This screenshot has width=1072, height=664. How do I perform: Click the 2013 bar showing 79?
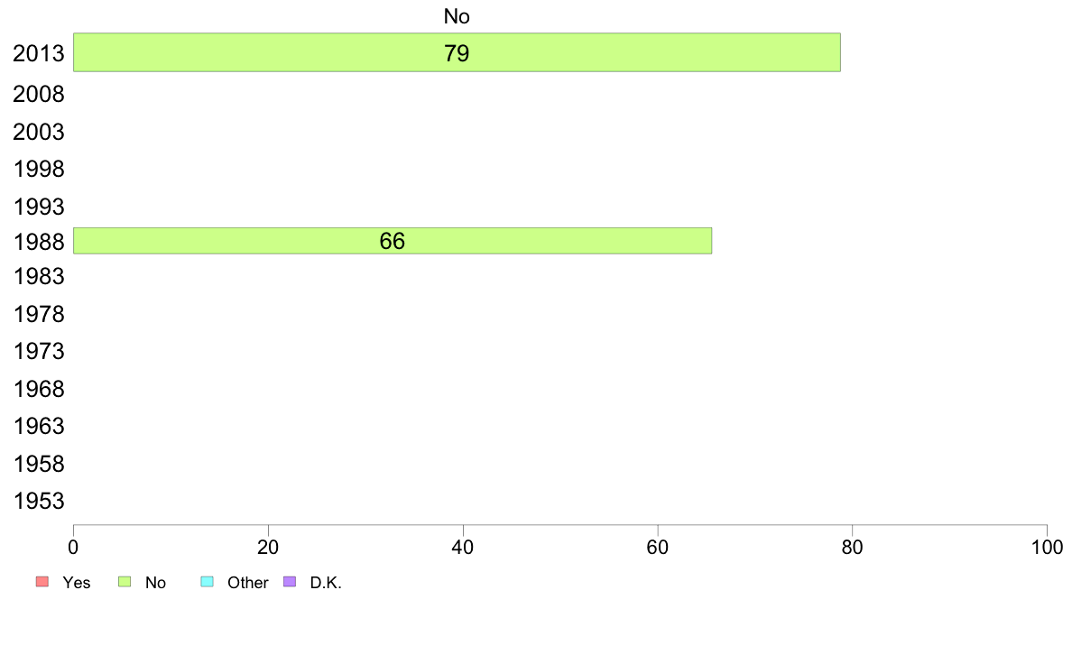click(457, 52)
